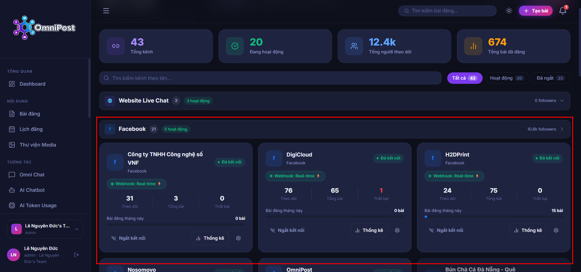Click the 15 bài value on H2DPrint card
This screenshot has width=581, height=272.
coord(557,210)
